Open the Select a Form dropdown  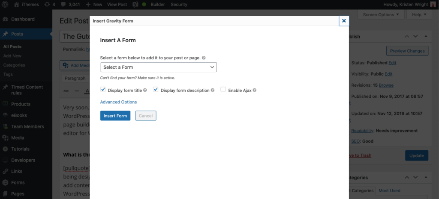pyautogui.click(x=159, y=67)
